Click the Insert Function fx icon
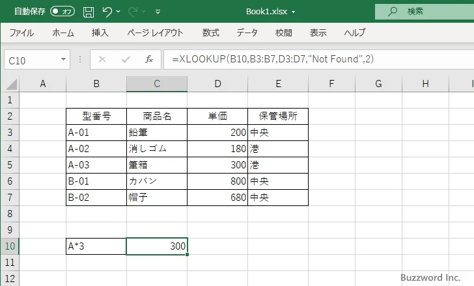This screenshot has width=474, height=286. (x=148, y=59)
